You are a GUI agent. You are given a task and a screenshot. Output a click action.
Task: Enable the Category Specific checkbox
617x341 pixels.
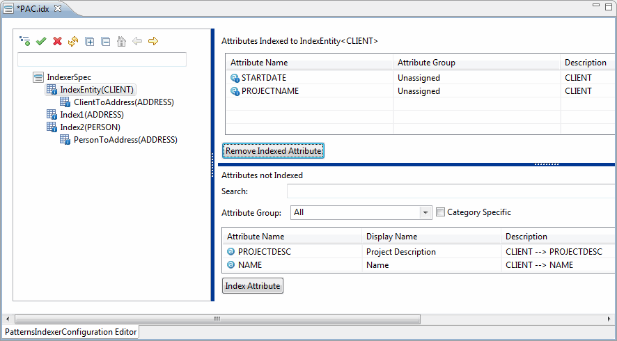tap(440, 212)
